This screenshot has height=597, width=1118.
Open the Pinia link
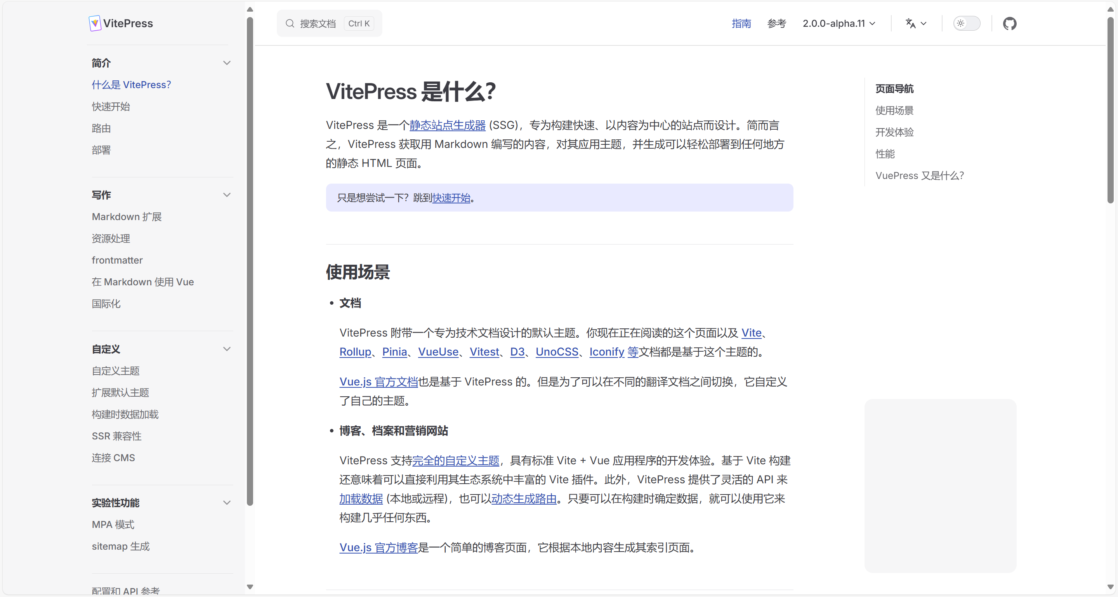point(394,352)
